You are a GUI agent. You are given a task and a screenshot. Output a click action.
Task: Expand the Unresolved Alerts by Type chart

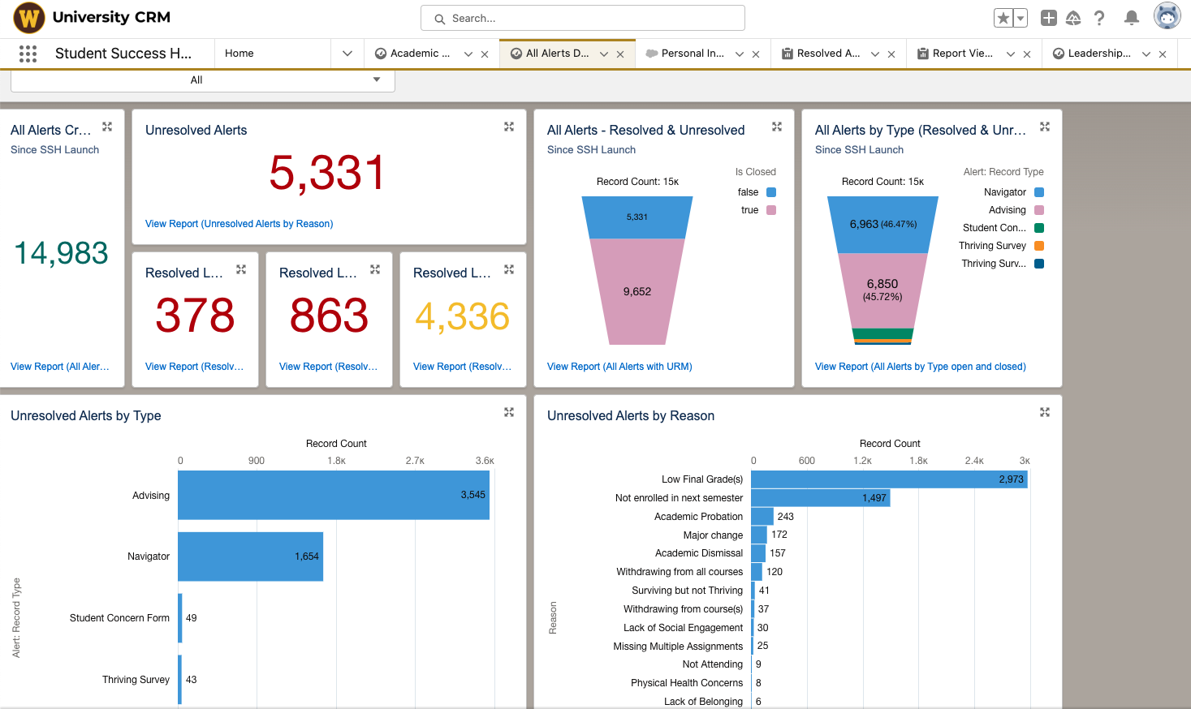(x=508, y=412)
